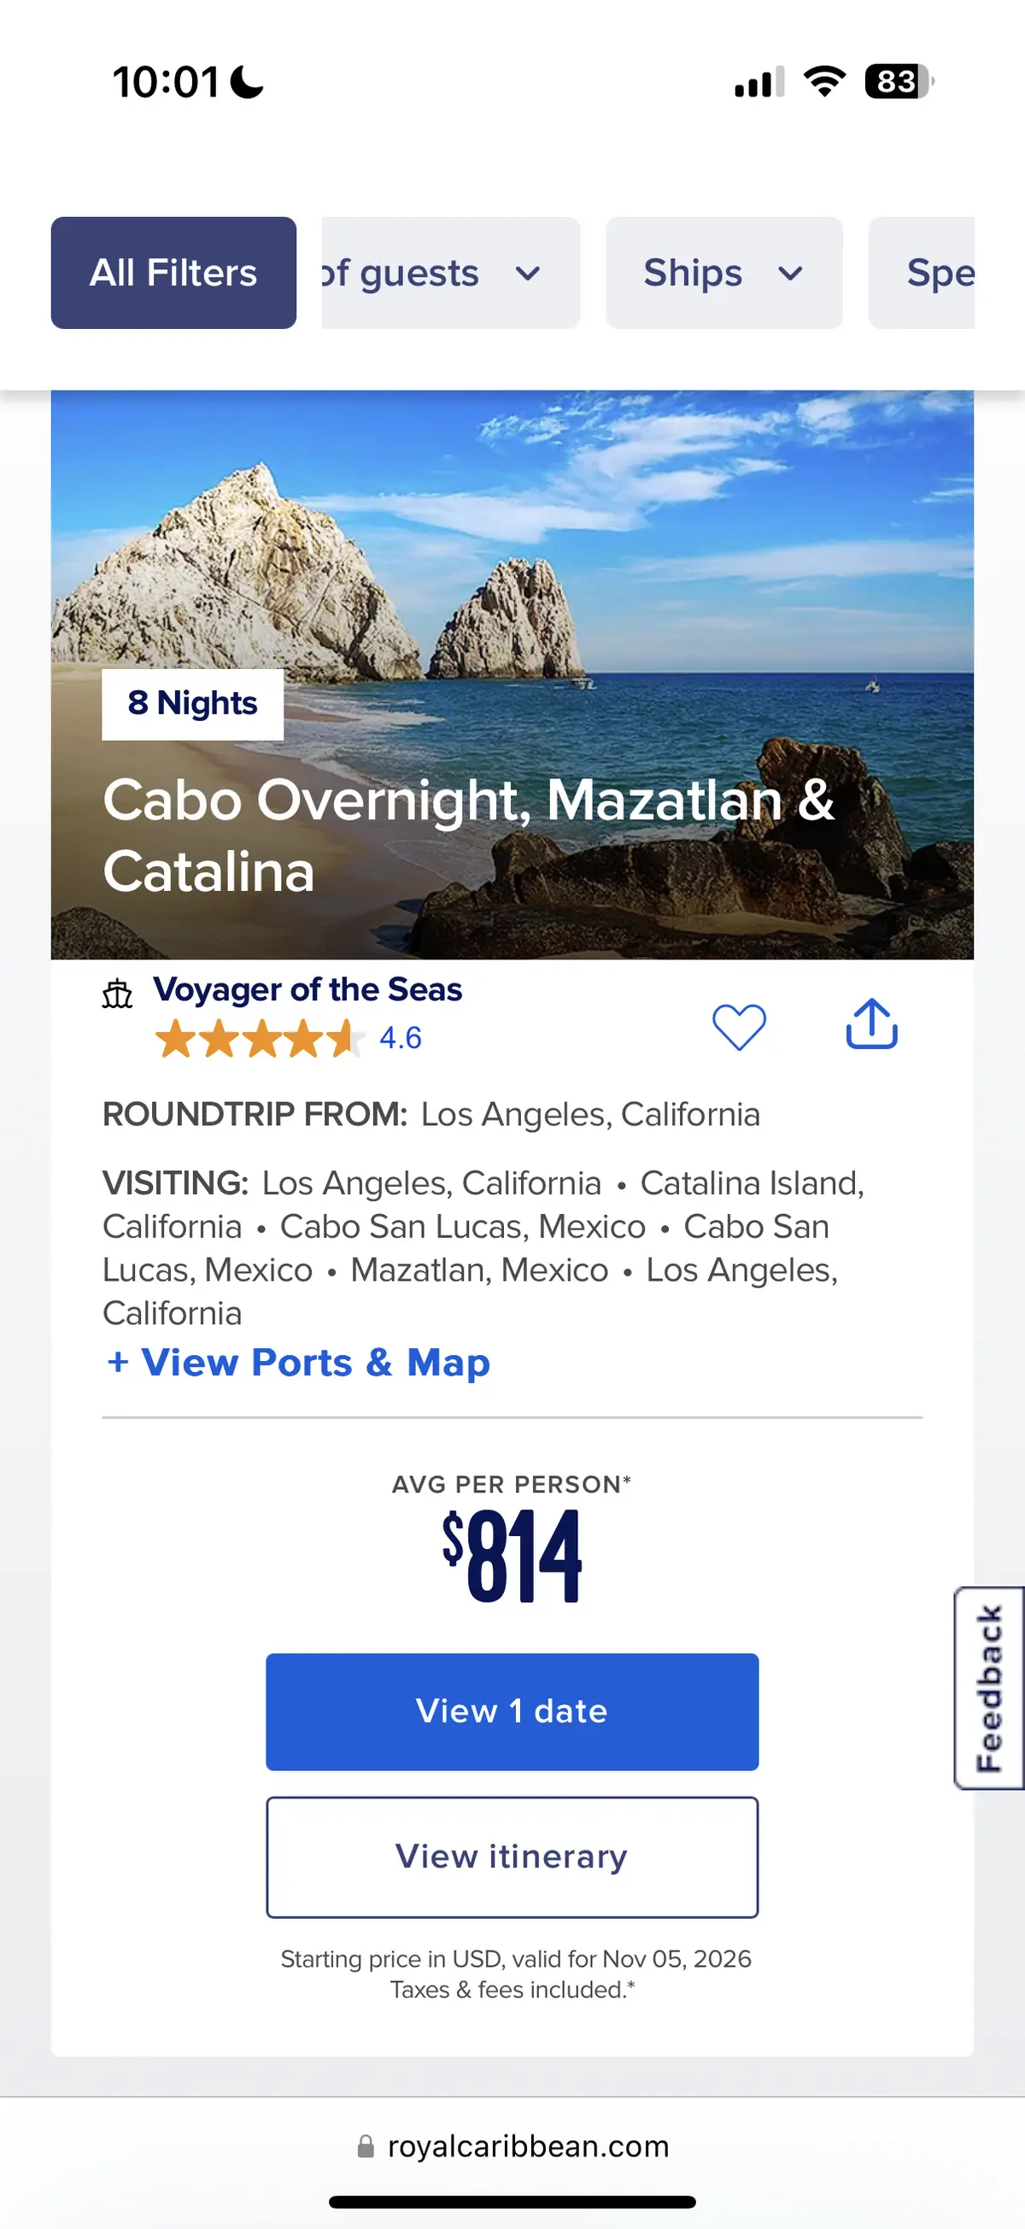1025x2229 pixels.
Task: Tap the heart icon to favorite this cruise
Action: click(x=739, y=1026)
